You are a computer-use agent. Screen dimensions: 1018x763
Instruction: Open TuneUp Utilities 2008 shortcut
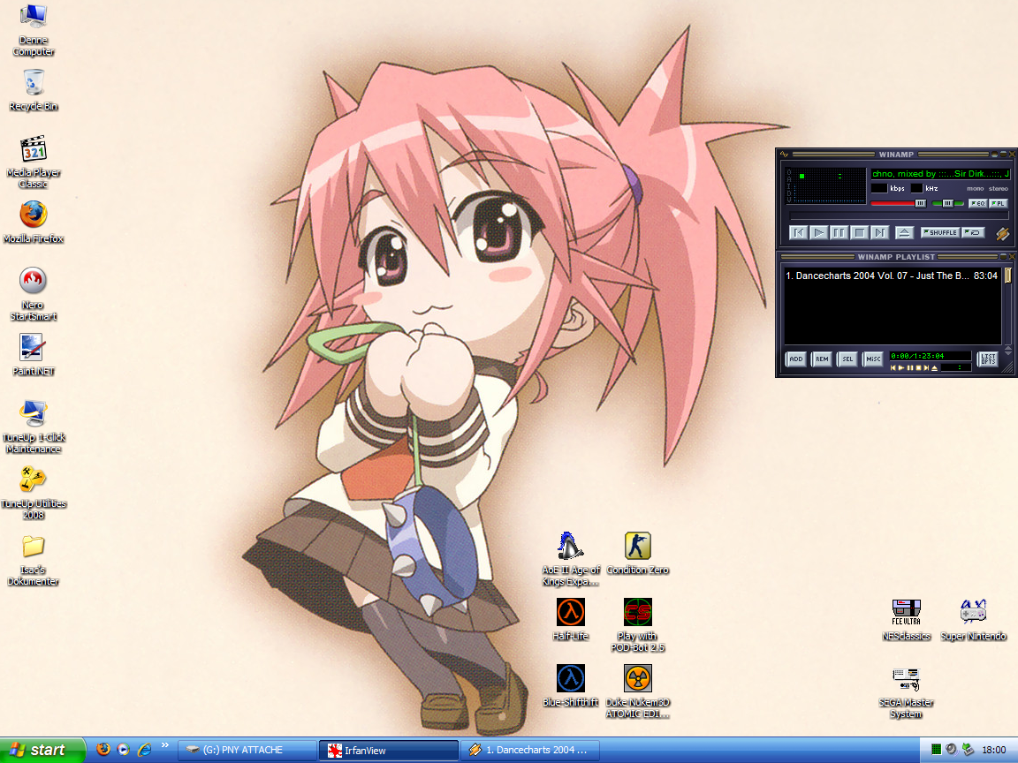click(33, 493)
